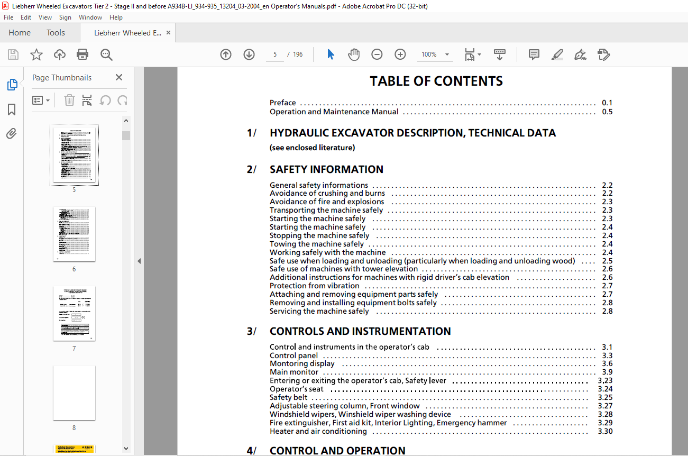Viewport: 688px width, 456px height.
Task: Click the Main monitor contents entry
Action: [441, 372]
